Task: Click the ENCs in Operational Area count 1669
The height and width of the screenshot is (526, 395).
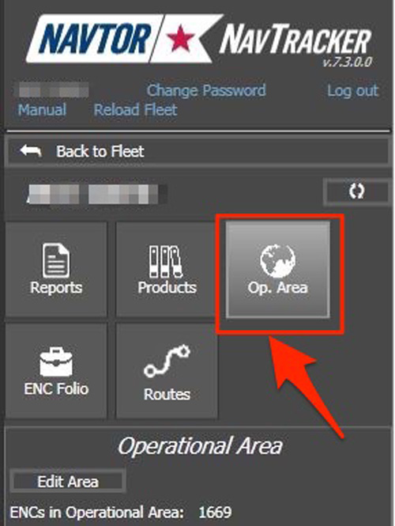Action: 215,513
